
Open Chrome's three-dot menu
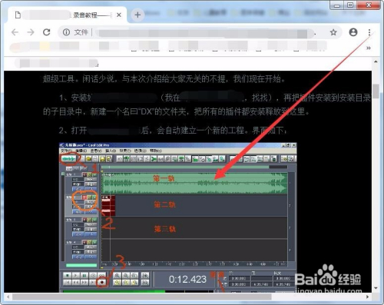(369, 32)
